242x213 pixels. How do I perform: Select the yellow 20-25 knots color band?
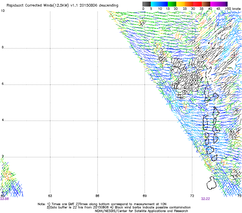click(181, 4)
